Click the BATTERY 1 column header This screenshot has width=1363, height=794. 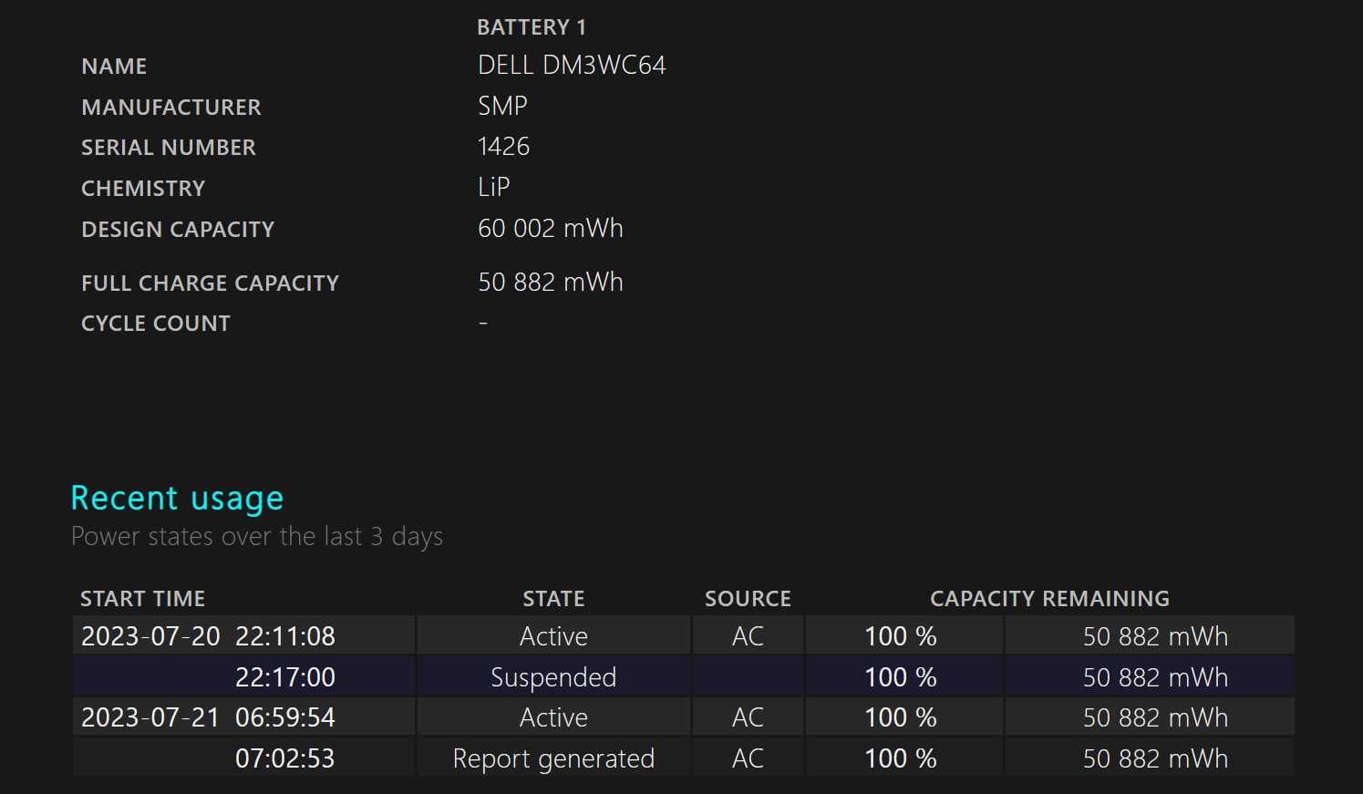(x=532, y=27)
